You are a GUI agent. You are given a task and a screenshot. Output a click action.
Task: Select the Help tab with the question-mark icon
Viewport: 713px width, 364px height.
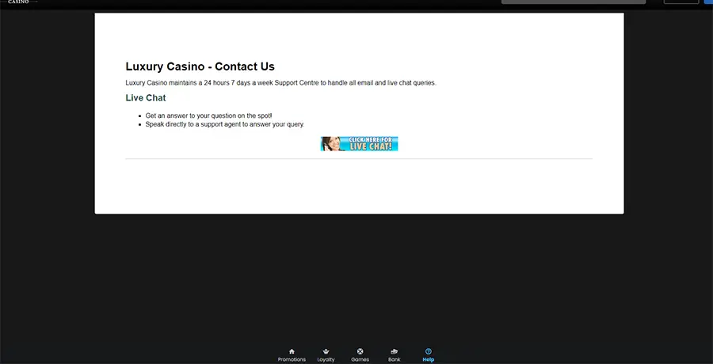coord(429,355)
